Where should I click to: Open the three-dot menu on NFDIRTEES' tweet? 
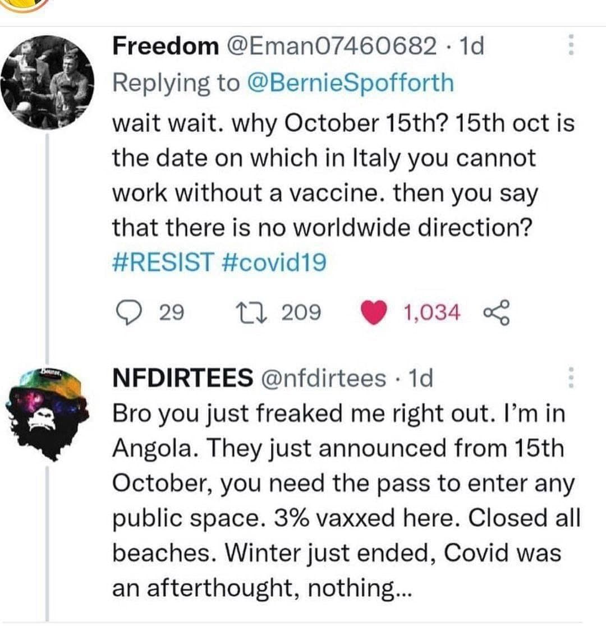coord(571,379)
